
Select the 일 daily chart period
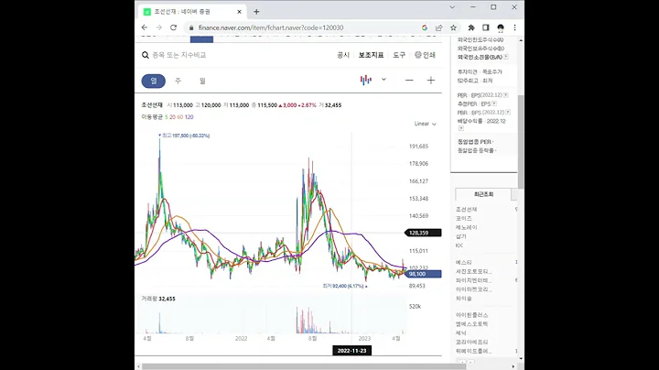pos(154,81)
